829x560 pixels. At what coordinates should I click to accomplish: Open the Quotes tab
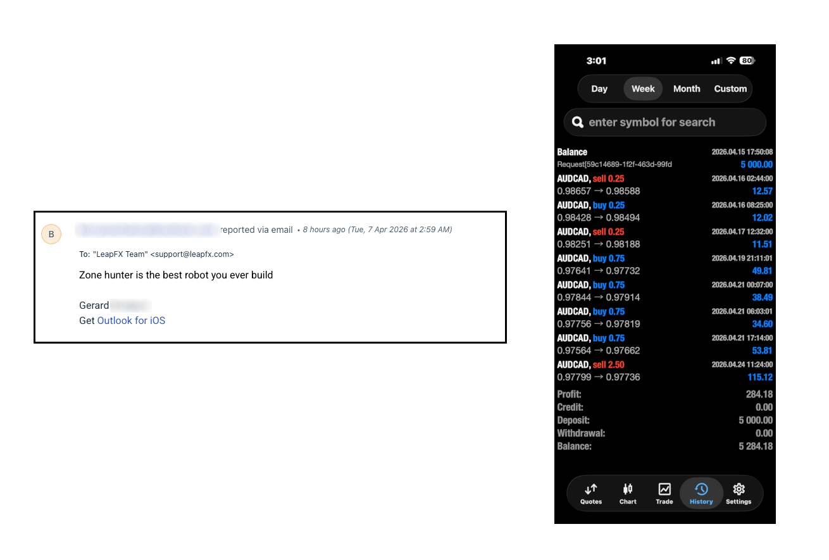(591, 494)
